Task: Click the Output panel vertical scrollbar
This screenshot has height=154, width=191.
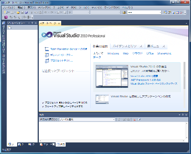Action: pos(187,131)
